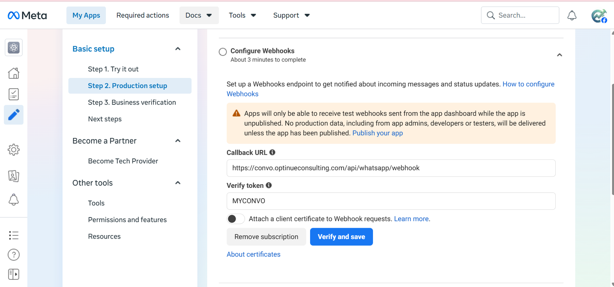The width and height of the screenshot is (614, 287).
Task: Open Become Tech Provider
Action: (x=123, y=161)
